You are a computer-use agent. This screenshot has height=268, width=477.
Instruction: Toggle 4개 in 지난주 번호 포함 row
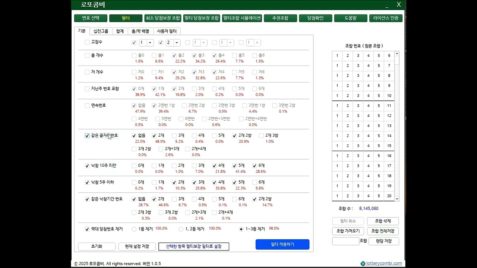214,89
